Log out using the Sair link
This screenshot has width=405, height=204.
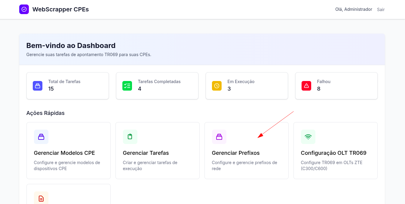coord(381,10)
